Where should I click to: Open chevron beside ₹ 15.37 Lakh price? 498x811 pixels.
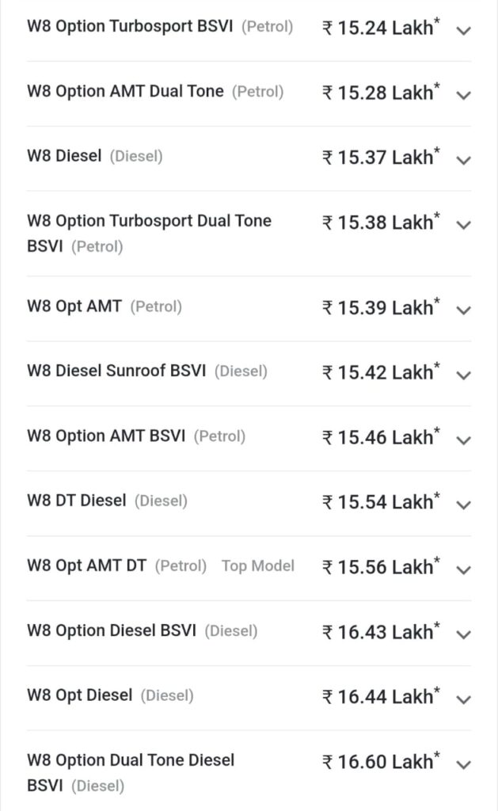[464, 160]
